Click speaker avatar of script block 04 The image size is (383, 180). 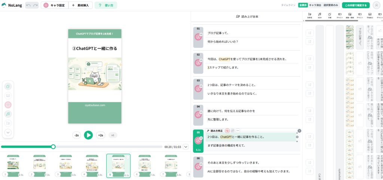point(198,115)
